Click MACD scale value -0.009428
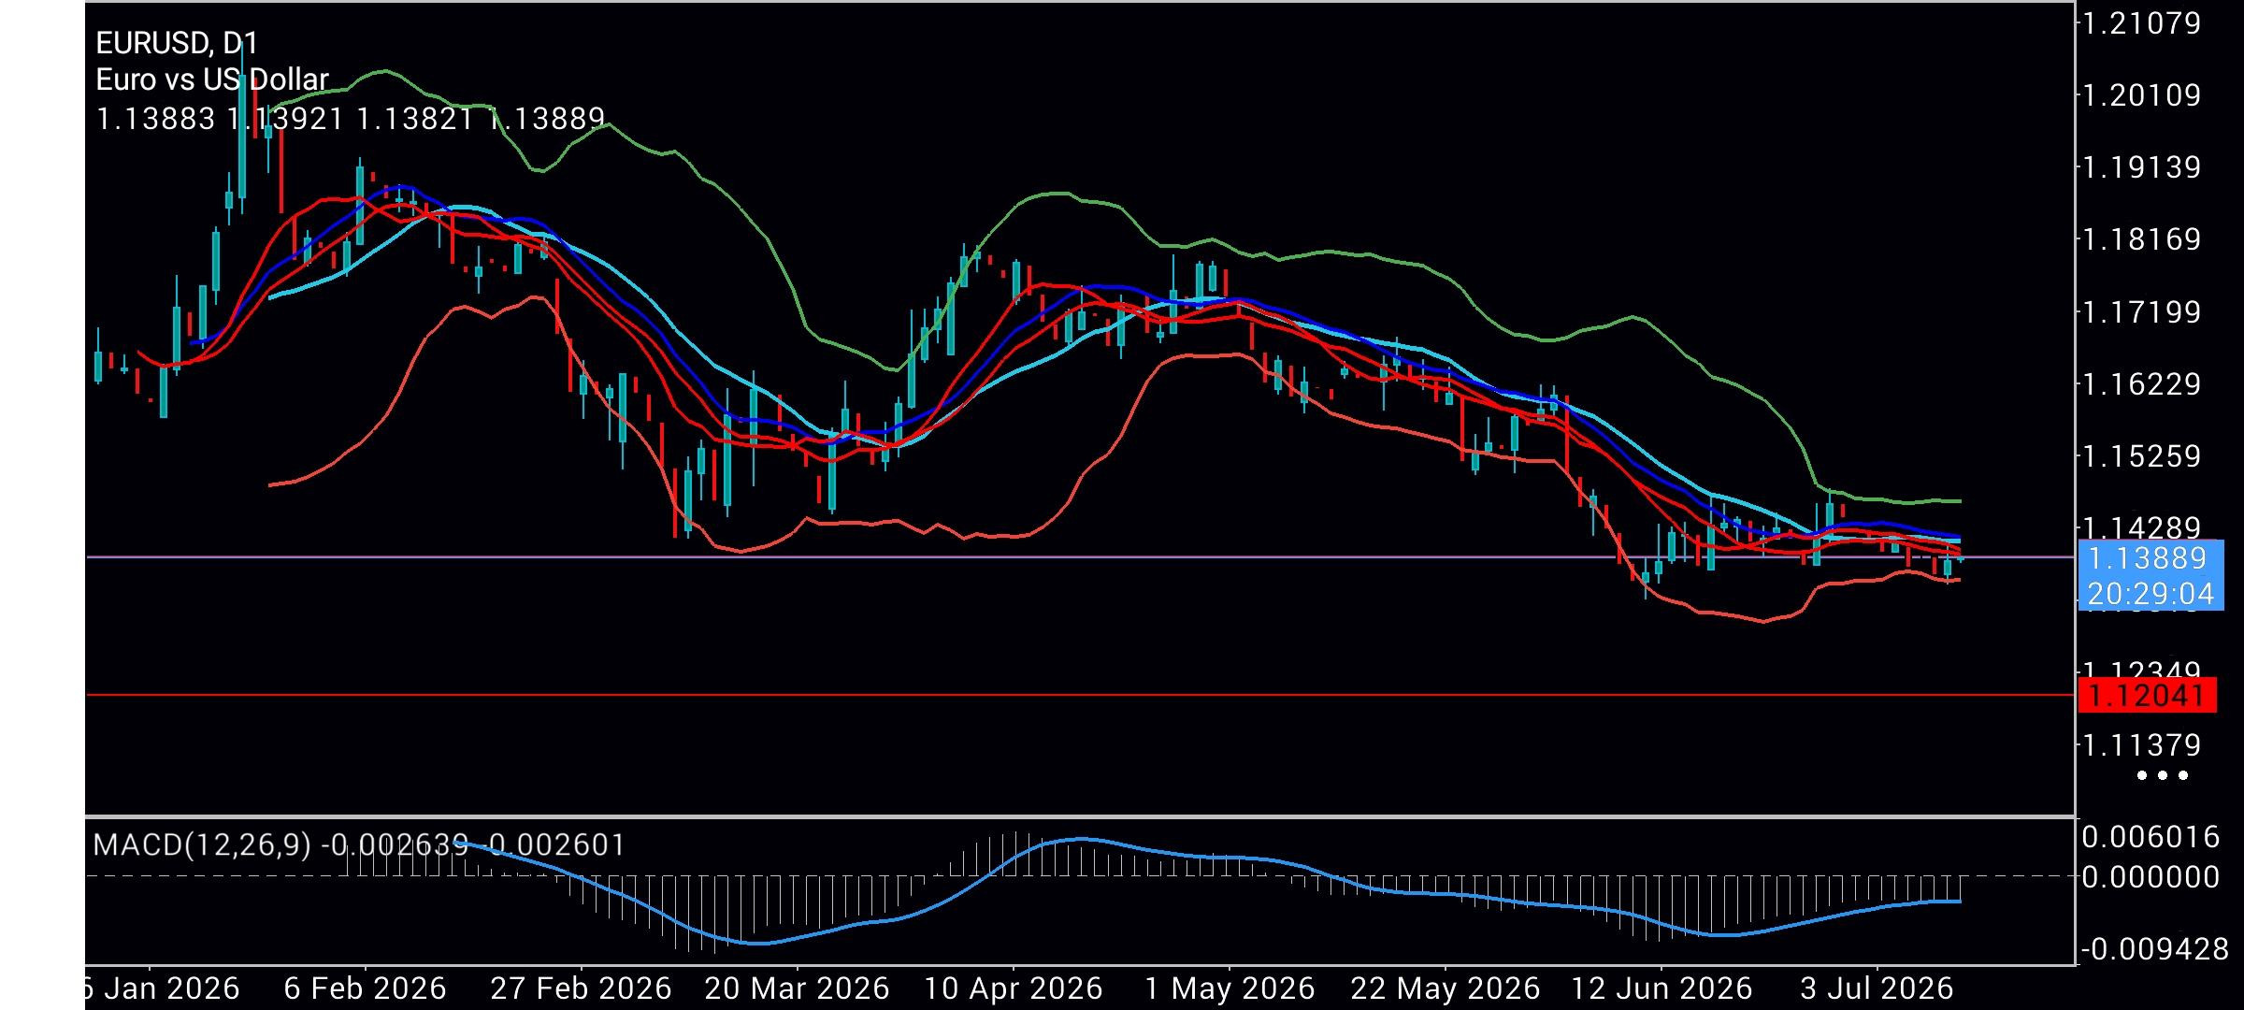Screen dimensions: 2244x1010 click(x=2154, y=950)
